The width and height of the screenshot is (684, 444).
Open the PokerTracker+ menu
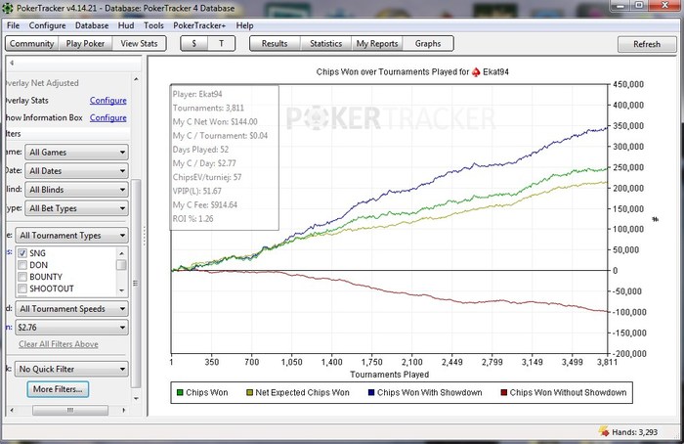pyautogui.click(x=199, y=25)
